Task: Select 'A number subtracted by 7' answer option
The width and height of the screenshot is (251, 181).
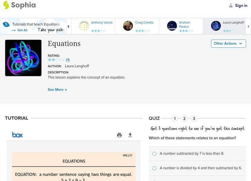Action: tap(154, 154)
